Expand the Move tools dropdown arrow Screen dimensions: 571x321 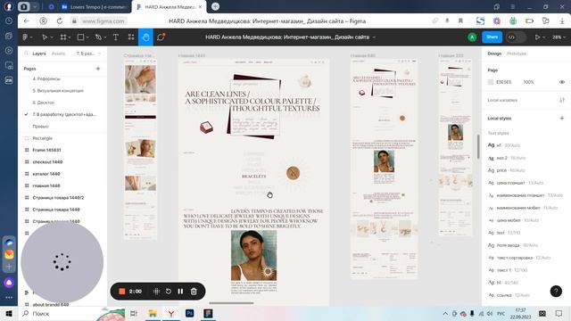click(52, 37)
